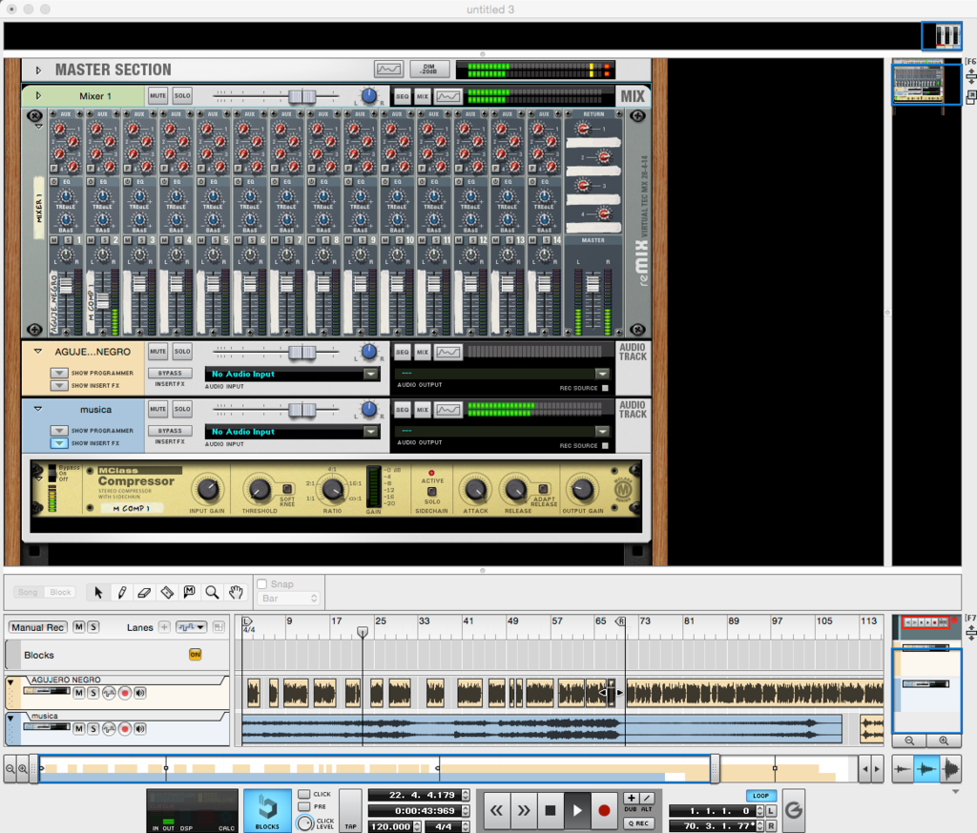Click the Tap tempo button

[351, 810]
